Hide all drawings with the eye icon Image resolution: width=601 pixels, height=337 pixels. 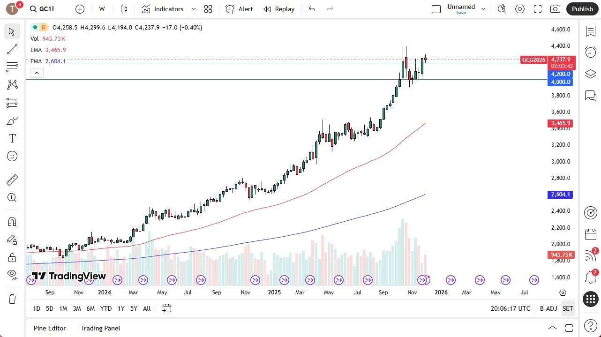12,275
